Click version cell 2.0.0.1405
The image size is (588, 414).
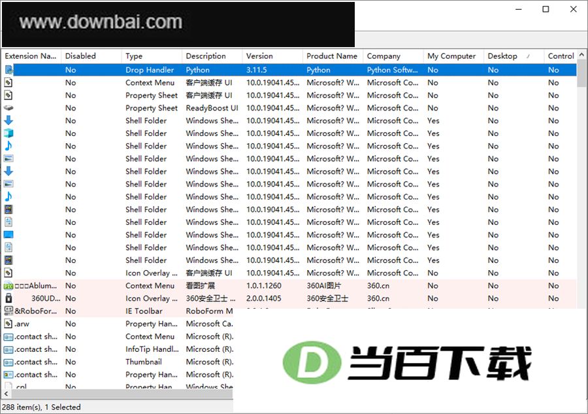click(264, 298)
